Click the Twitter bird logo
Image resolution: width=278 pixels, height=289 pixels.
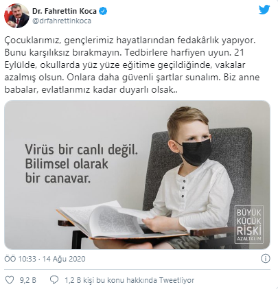pos(264,10)
